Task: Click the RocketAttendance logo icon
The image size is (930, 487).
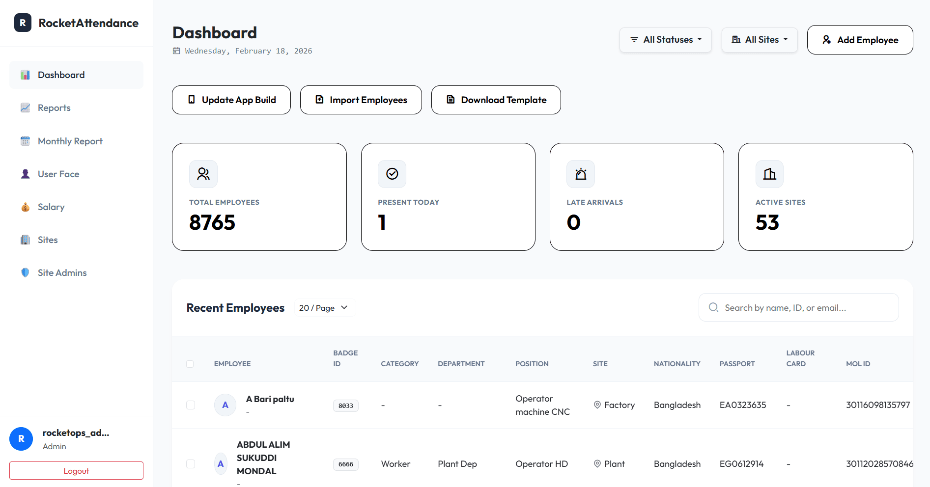Action: coord(23,23)
